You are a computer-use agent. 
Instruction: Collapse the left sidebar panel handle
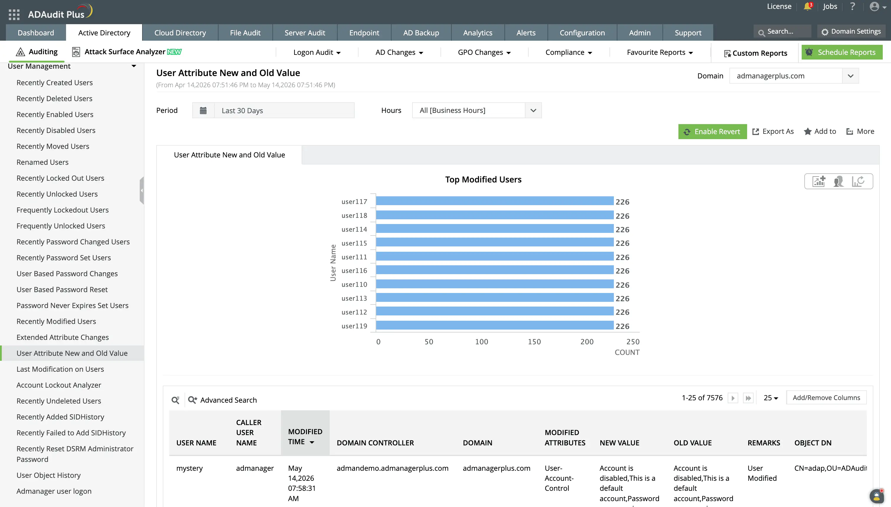point(142,190)
